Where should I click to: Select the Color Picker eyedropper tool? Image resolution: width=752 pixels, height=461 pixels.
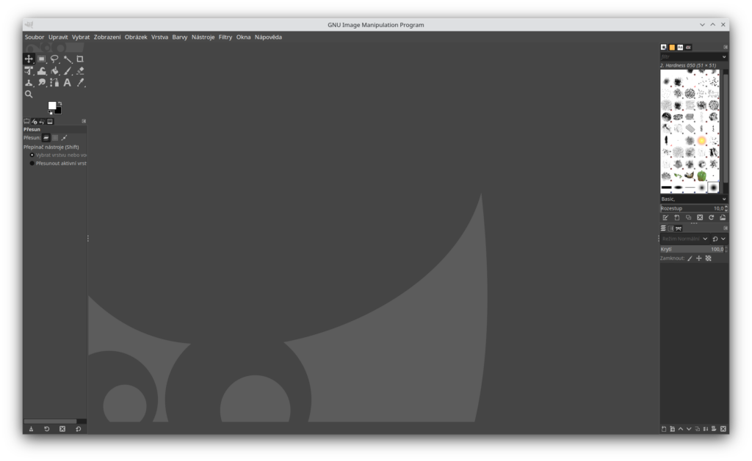(80, 83)
